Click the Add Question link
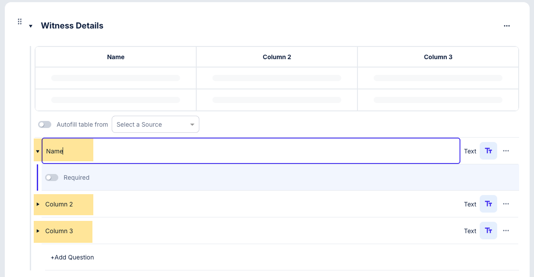This screenshot has width=534, height=277. click(72, 257)
